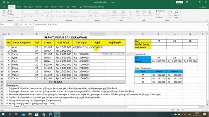Viewport: 209px width, 117px height.
Task: Open Clear dropdown arrow
Action: tap(163, 17)
